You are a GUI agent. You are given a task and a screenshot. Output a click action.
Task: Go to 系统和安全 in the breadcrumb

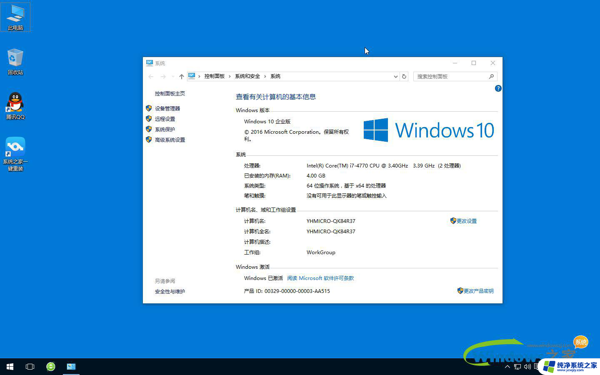tap(247, 76)
